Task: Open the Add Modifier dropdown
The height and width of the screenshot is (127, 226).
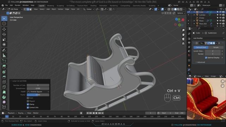Action: (x=208, y=38)
